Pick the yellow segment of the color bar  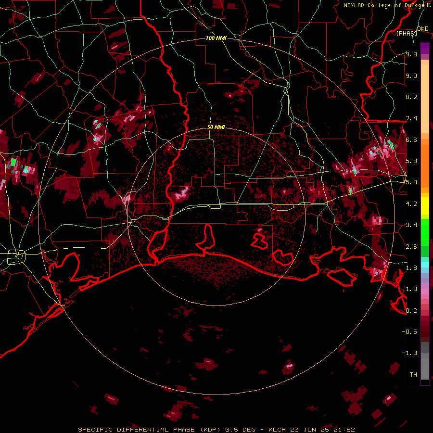(425, 206)
